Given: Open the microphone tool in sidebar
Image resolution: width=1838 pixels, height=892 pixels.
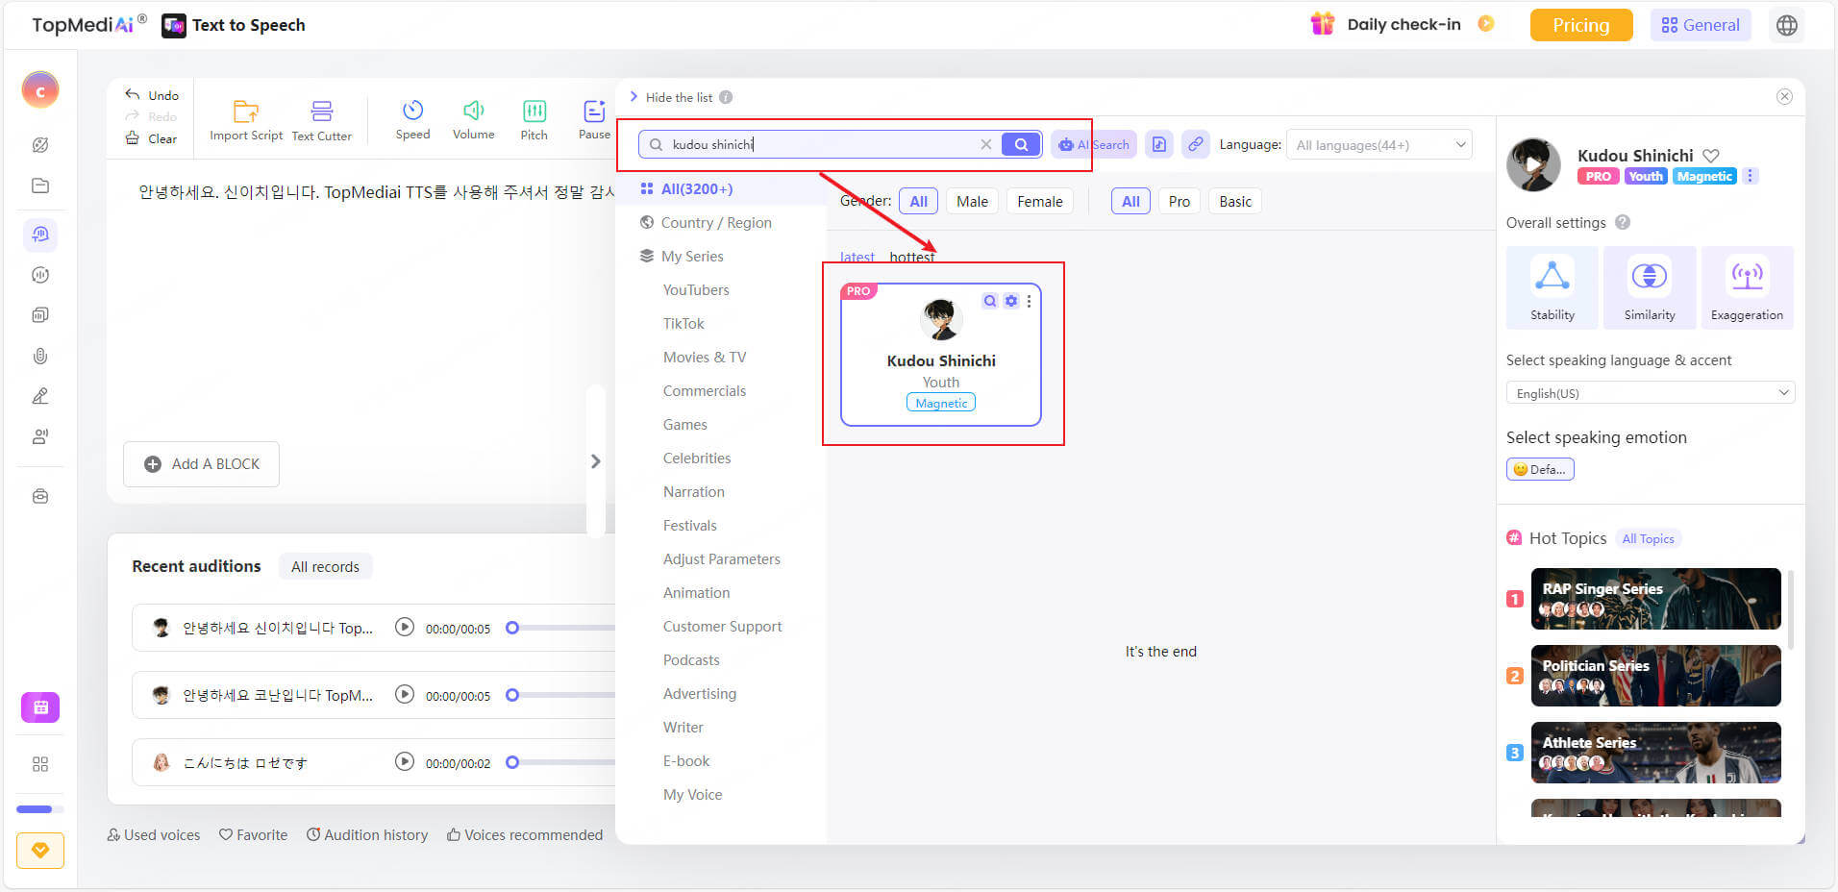Looking at the screenshot, I should pyautogui.click(x=40, y=356).
